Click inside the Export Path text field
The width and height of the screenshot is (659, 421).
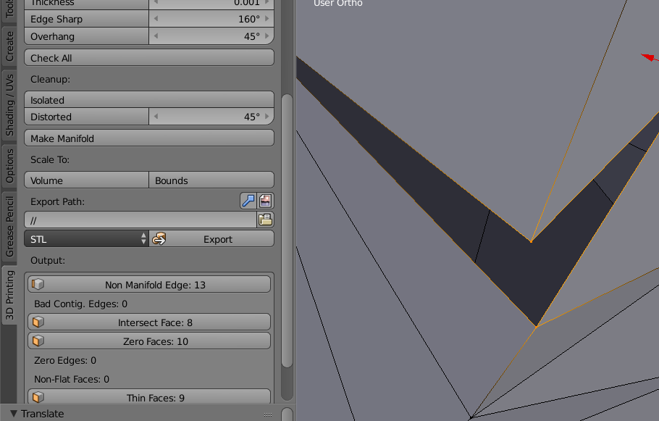(138, 220)
